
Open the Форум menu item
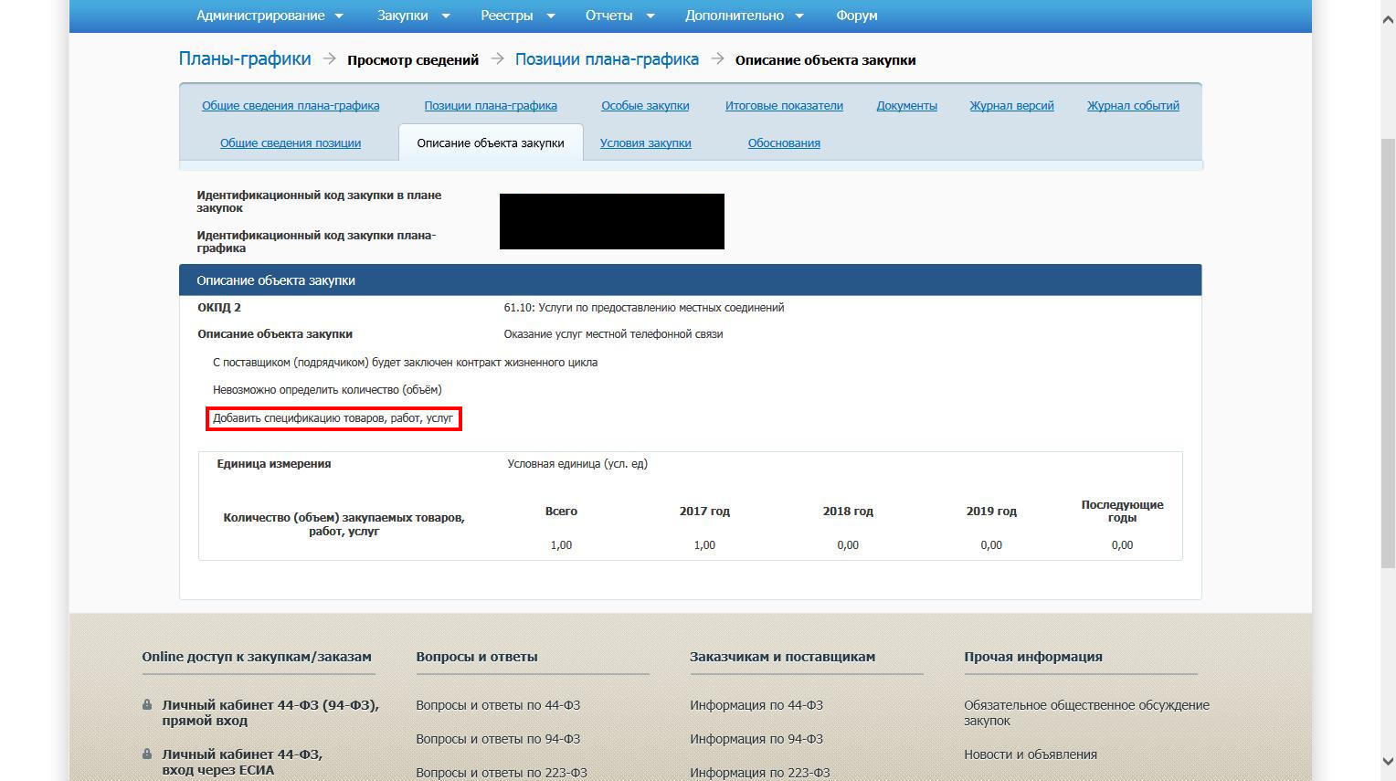coord(856,16)
